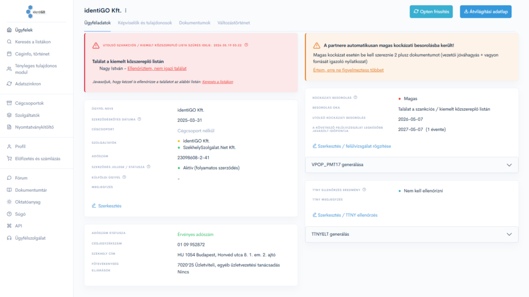
Task: Click Értem, erre ne figyelmeztess többet
Action: (348, 70)
